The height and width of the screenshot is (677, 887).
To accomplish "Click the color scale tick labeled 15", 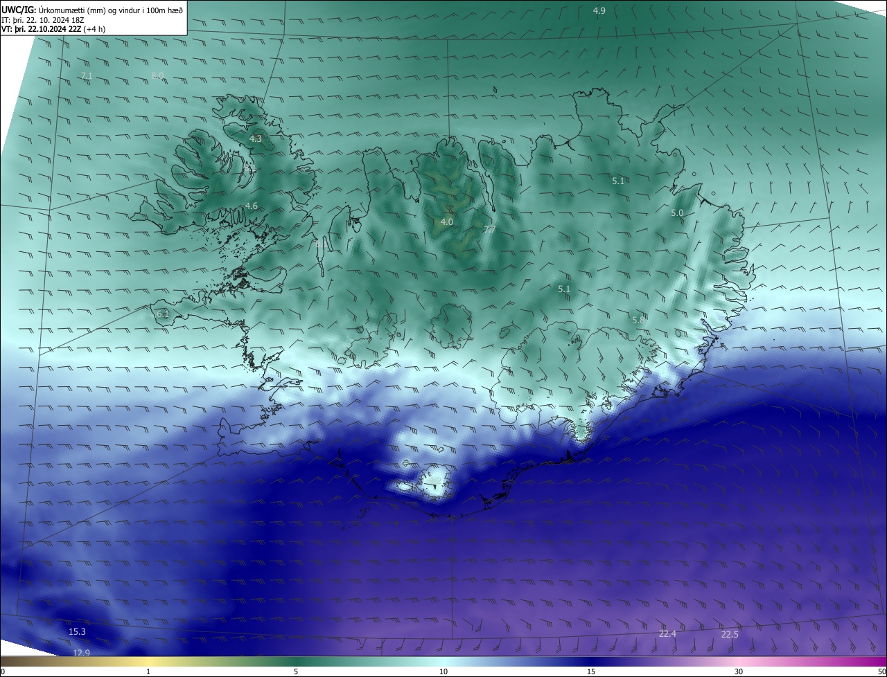I will pyautogui.click(x=591, y=671).
